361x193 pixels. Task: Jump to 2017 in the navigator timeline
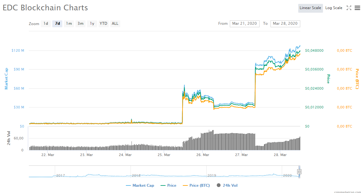click(x=60, y=175)
